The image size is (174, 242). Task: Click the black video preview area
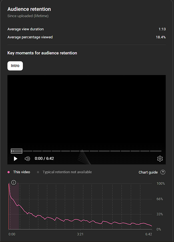tap(86, 112)
